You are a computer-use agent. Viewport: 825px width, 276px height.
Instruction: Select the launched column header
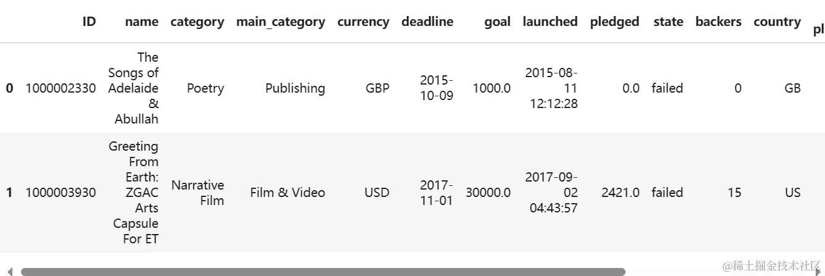[550, 22]
